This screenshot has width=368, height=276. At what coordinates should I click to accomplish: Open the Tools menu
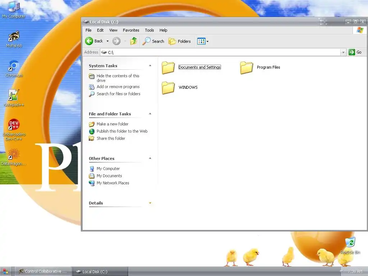click(x=149, y=30)
